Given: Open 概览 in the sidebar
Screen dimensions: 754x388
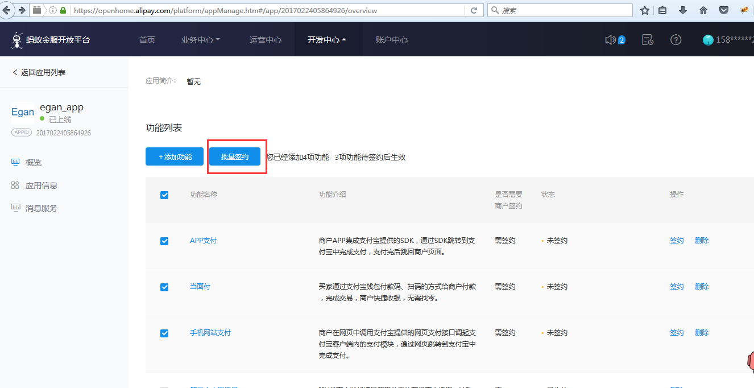Looking at the screenshot, I should pyautogui.click(x=34, y=163).
